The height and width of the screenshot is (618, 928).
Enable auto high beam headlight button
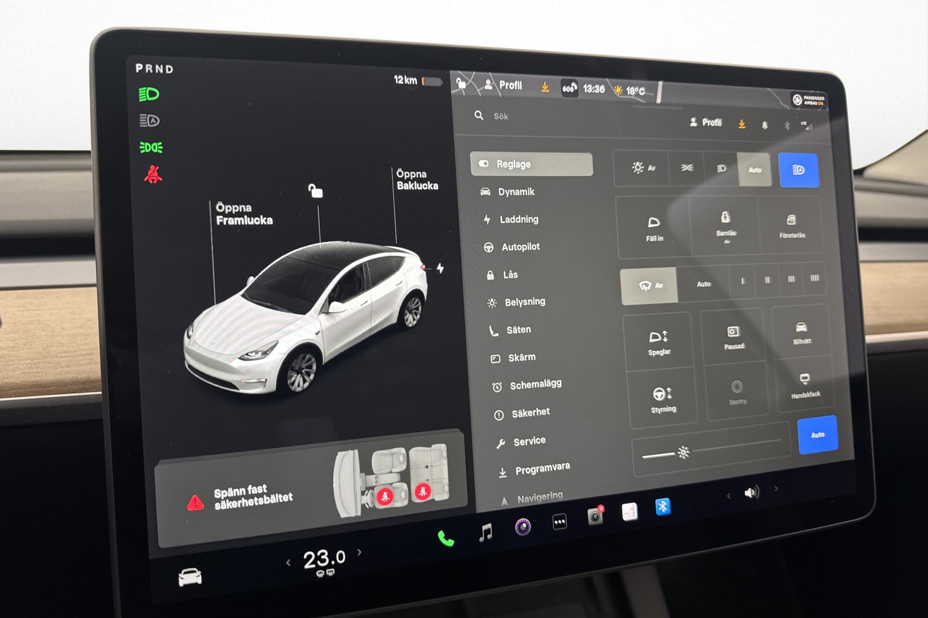coord(798,170)
